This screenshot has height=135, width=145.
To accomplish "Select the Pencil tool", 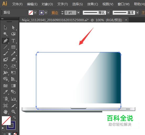I will click(x=13, y=53).
